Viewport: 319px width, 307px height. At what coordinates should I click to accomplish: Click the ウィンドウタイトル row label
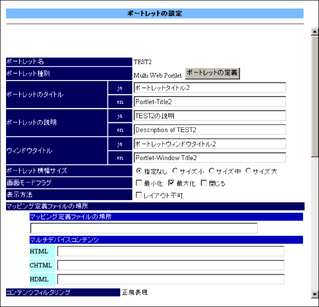pos(56,151)
